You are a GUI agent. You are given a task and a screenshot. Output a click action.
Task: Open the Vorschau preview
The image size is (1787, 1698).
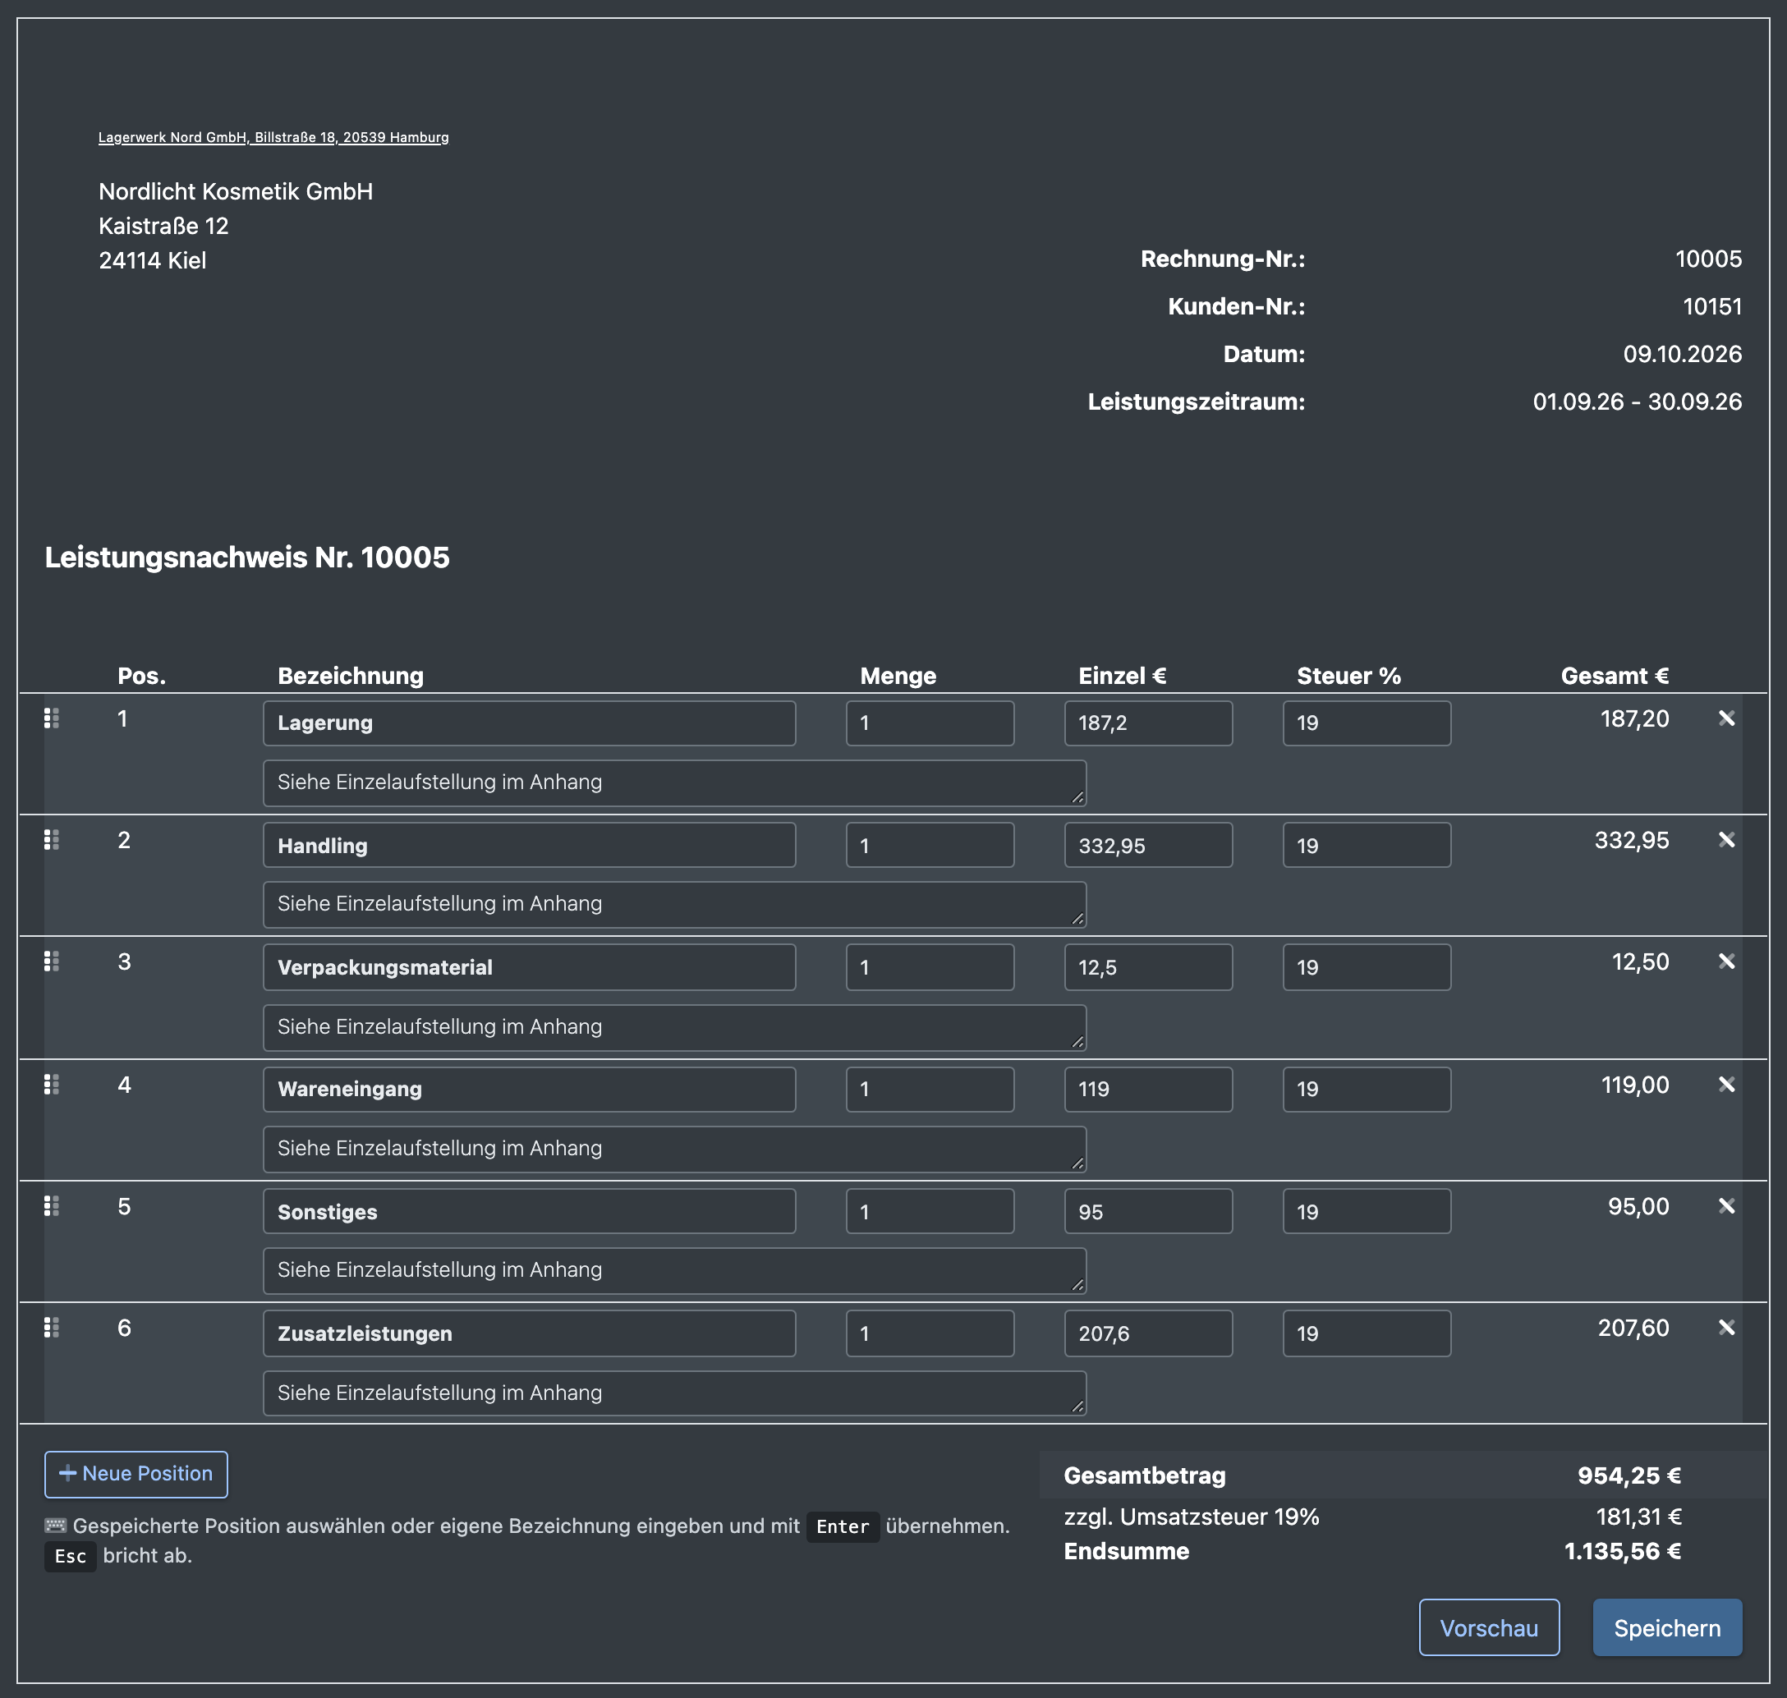click(1489, 1627)
